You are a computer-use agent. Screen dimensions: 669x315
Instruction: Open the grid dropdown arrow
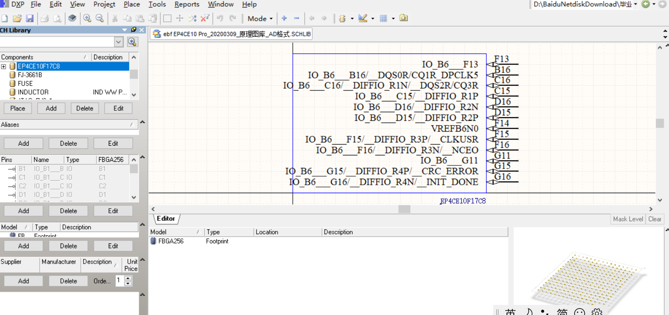tap(393, 18)
